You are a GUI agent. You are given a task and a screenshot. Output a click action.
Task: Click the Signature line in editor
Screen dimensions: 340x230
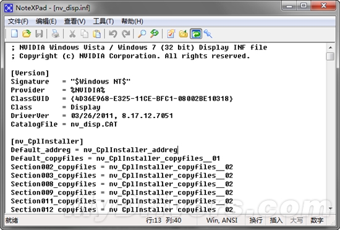[70, 82]
